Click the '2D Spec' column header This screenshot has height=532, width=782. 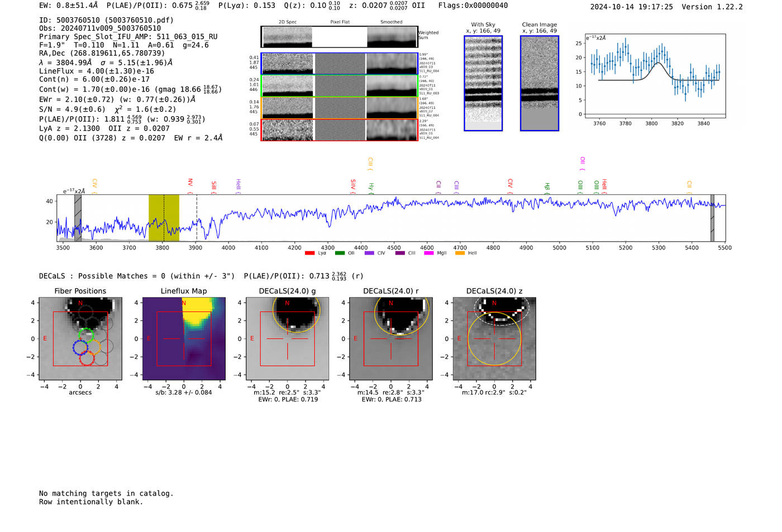tap(288, 22)
